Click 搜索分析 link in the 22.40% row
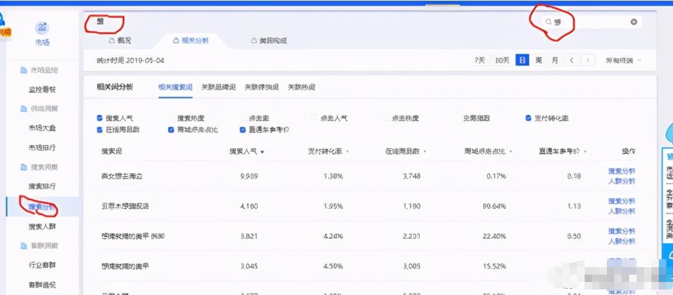Viewport: 673px width, 295px height. click(x=622, y=231)
